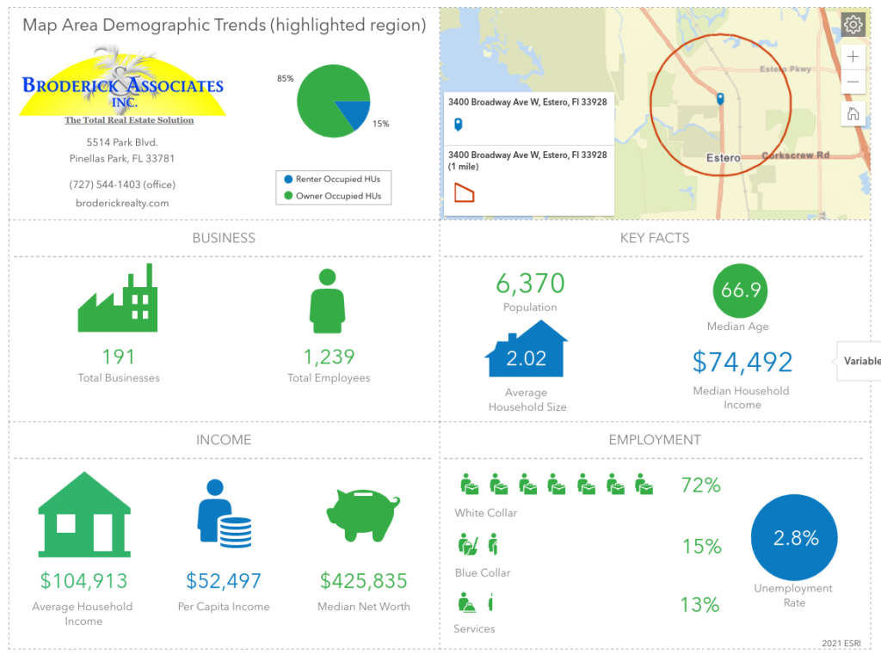Click the blue location pin on map
The image size is (881, 654).
[720, 100]
